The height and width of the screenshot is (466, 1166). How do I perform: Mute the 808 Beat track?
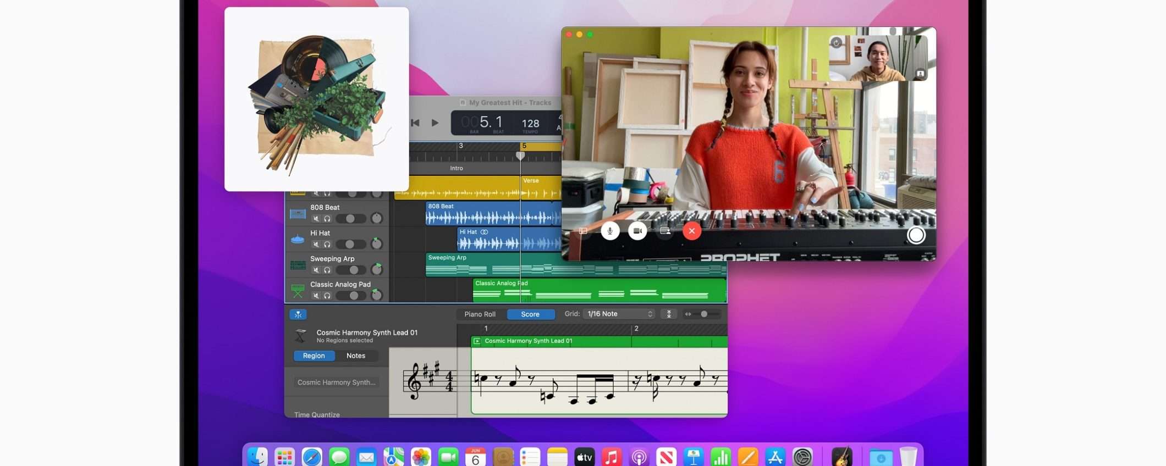coord(316,219)
